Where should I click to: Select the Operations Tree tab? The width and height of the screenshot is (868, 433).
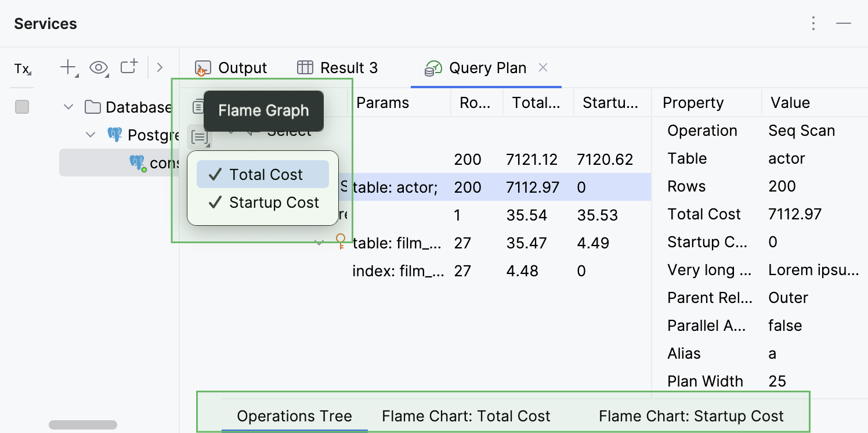294,416
